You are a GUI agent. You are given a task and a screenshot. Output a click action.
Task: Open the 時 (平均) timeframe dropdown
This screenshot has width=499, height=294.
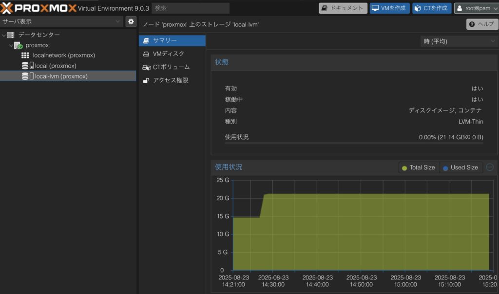[x=459, y=41]
